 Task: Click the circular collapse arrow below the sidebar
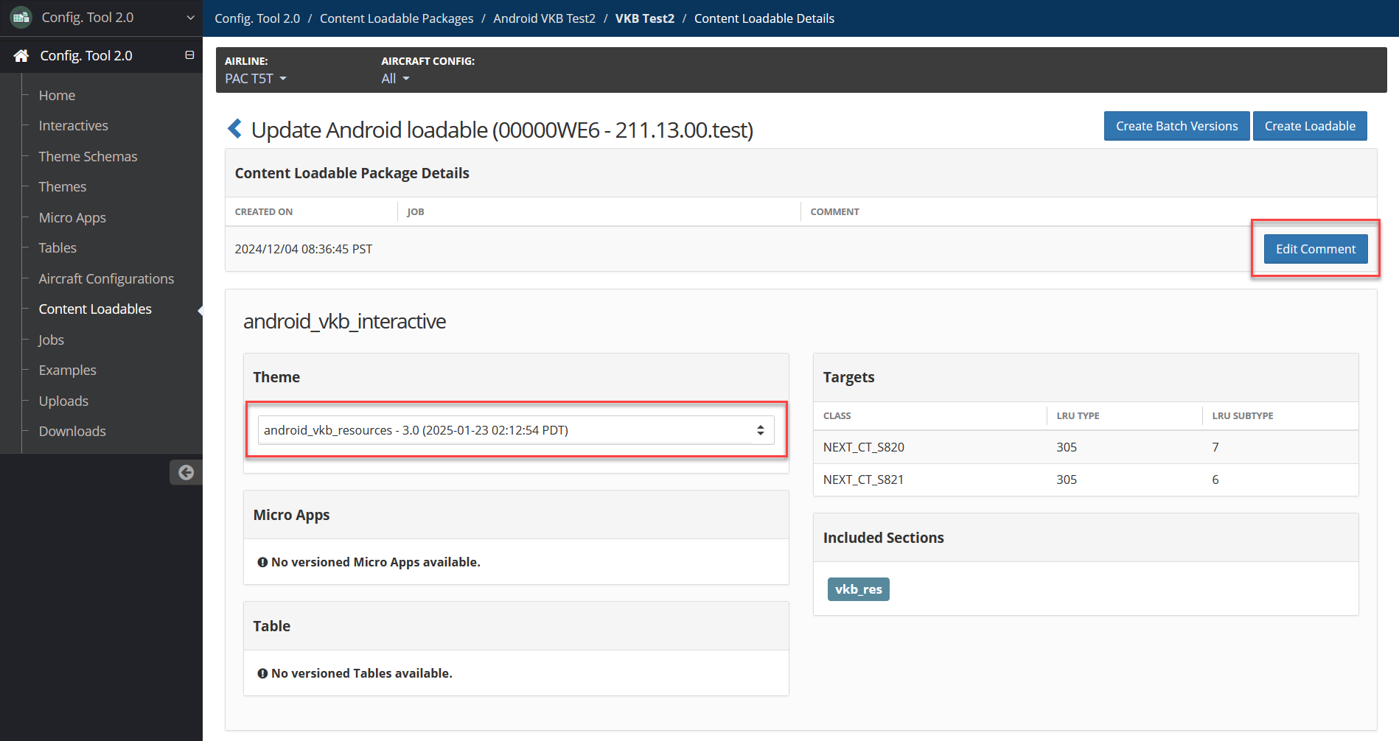(186, 472)
